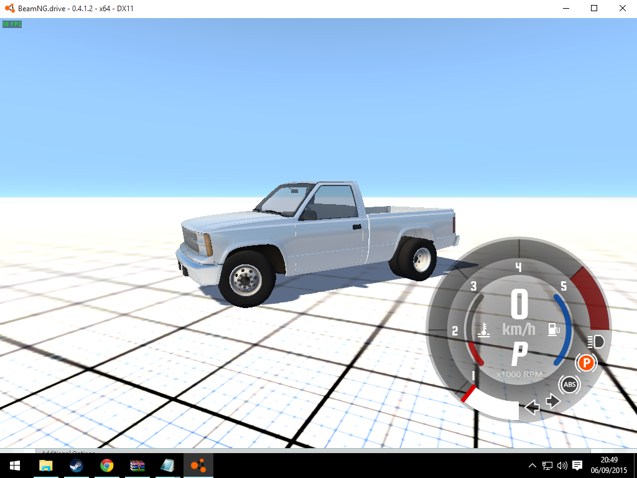Open Google Chrome from the taskbar
This screenshot has width=637, height=478.
point(106,466)
